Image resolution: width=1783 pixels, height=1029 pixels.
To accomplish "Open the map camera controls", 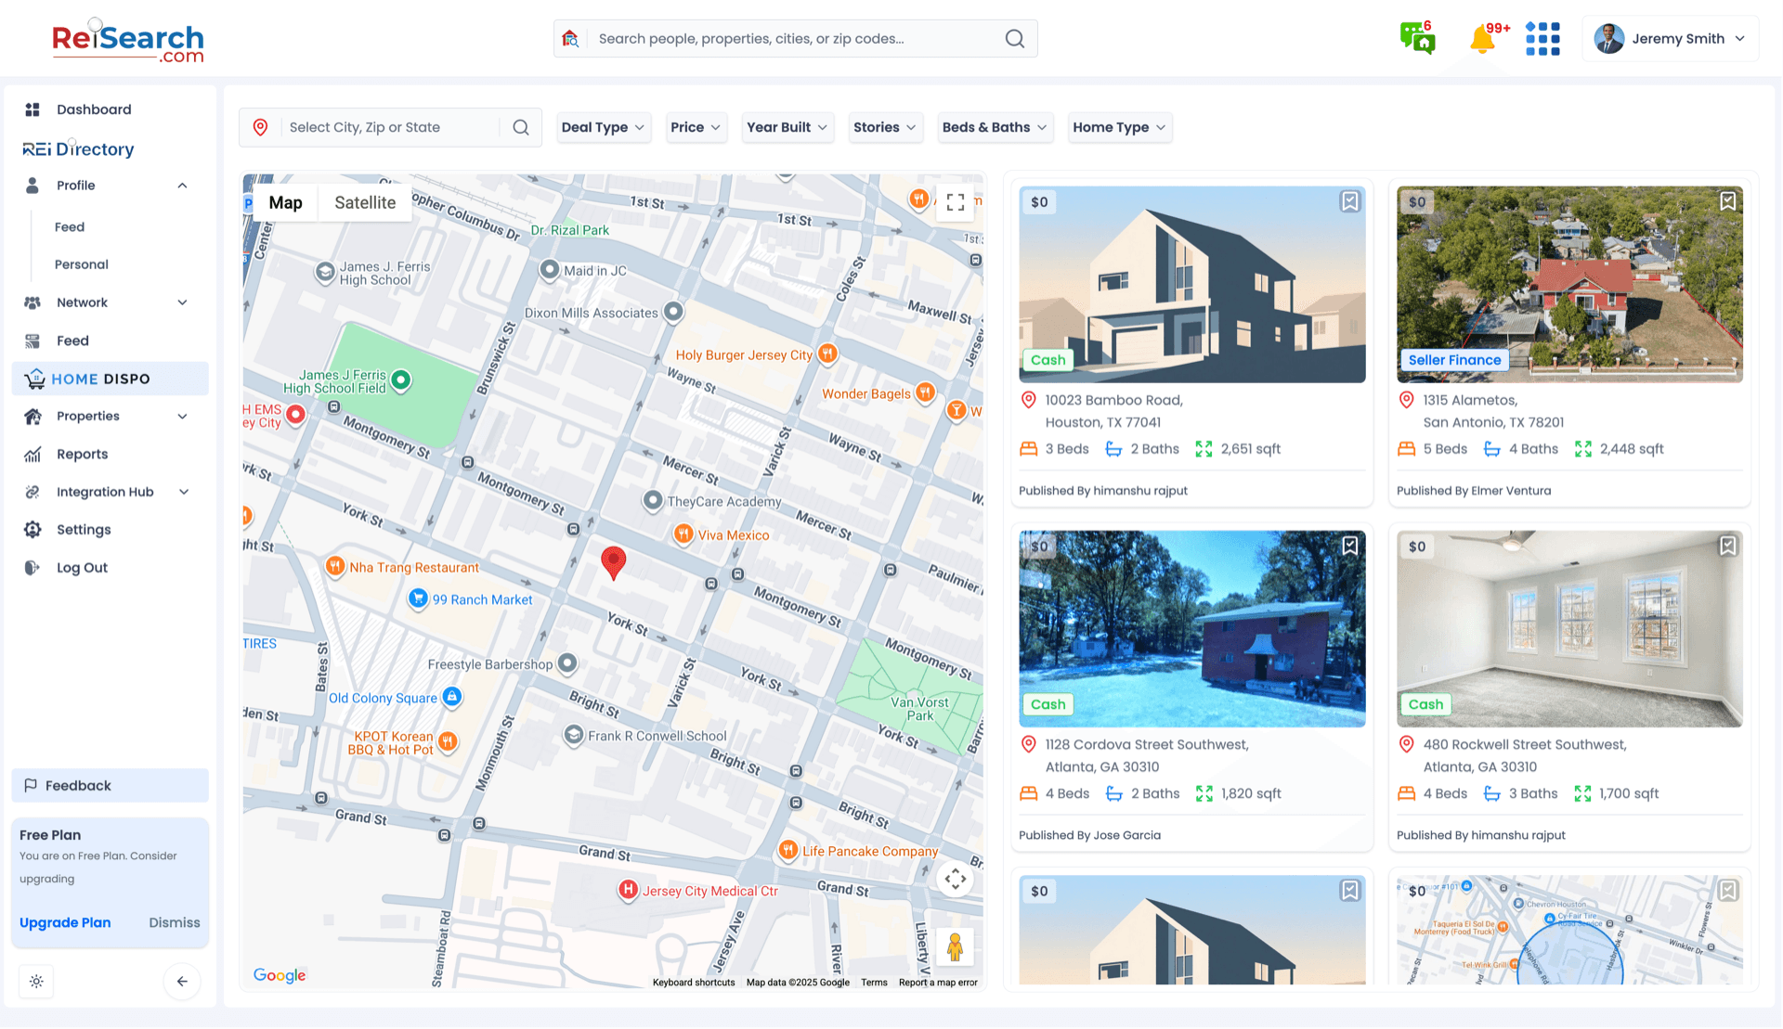I will (x=956, y=879).
